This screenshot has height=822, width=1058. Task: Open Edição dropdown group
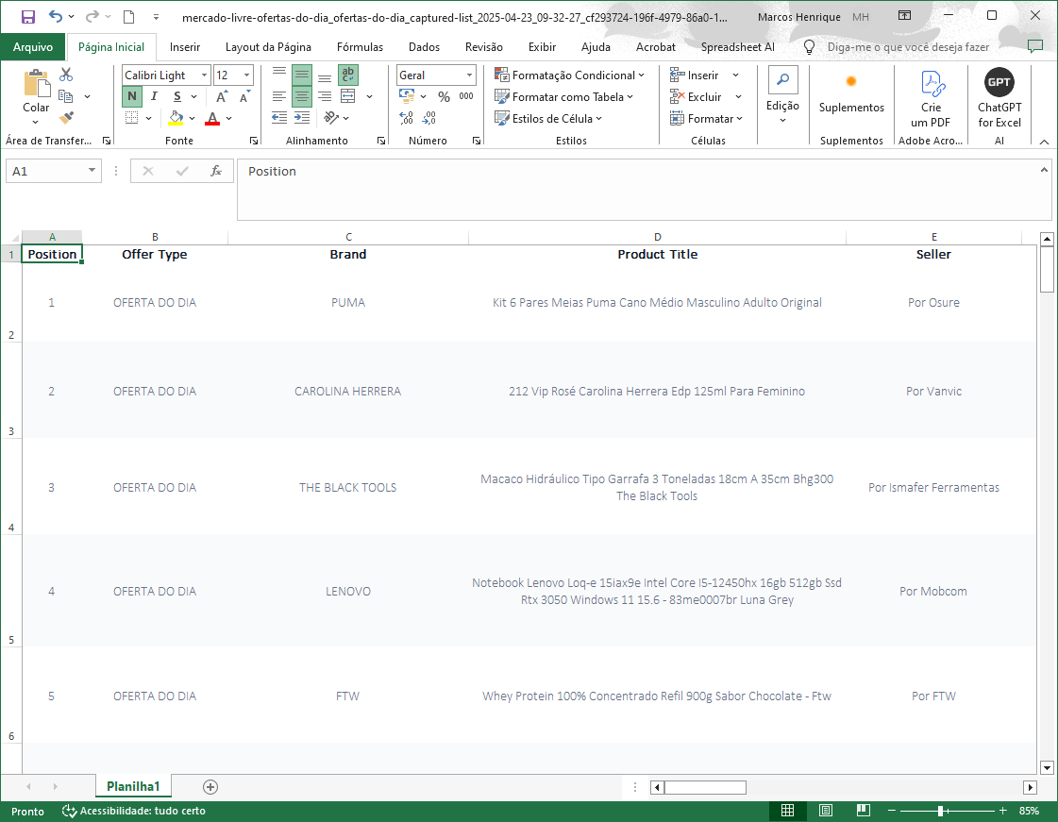[x=782, y=96]
